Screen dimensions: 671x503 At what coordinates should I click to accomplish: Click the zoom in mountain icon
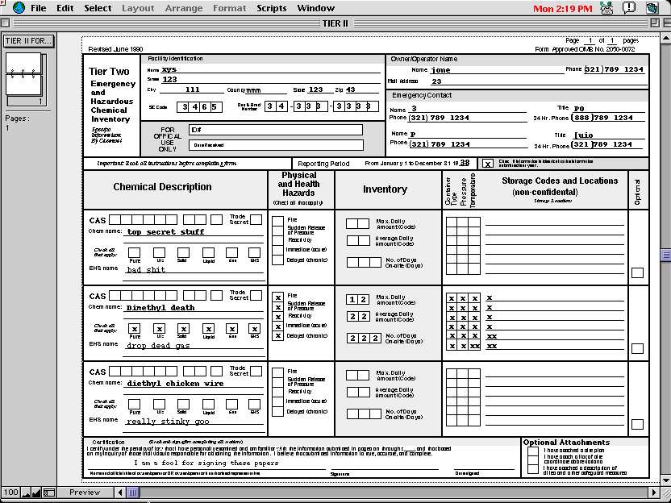36,493
